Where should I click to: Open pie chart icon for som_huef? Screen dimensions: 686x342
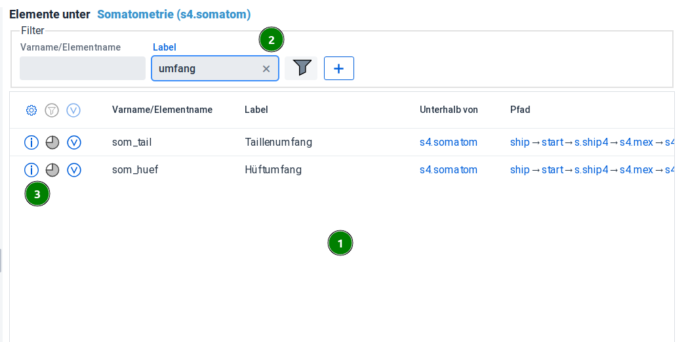pyautogui.click(x=52, y=170)
